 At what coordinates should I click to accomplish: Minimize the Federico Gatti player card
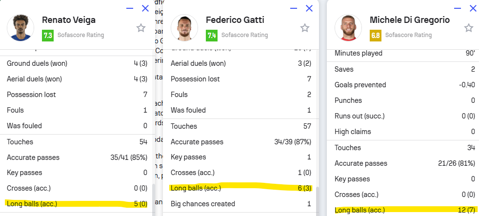(294, 8)
